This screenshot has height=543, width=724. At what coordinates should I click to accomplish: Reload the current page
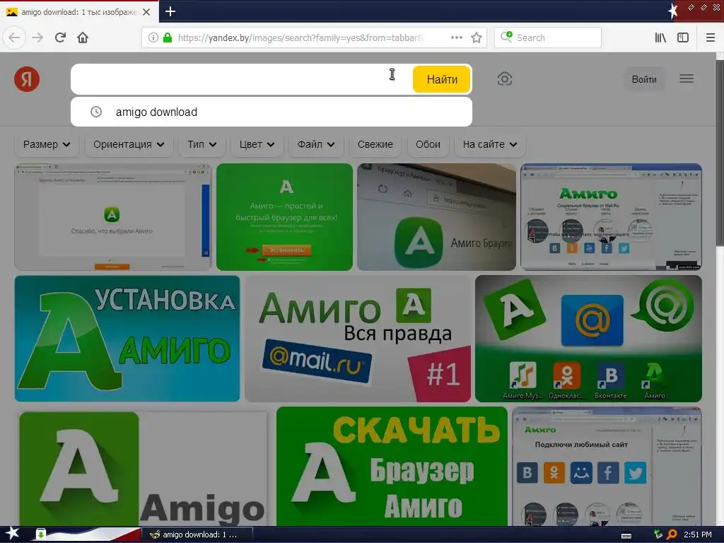click(x=61, y=37)
